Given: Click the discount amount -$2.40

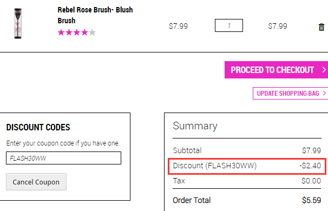Looking at the screenshot, I should tap(310, 166).
